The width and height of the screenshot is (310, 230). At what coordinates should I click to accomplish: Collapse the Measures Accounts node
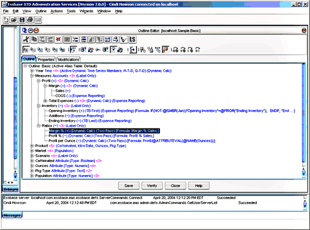(32, 76)
